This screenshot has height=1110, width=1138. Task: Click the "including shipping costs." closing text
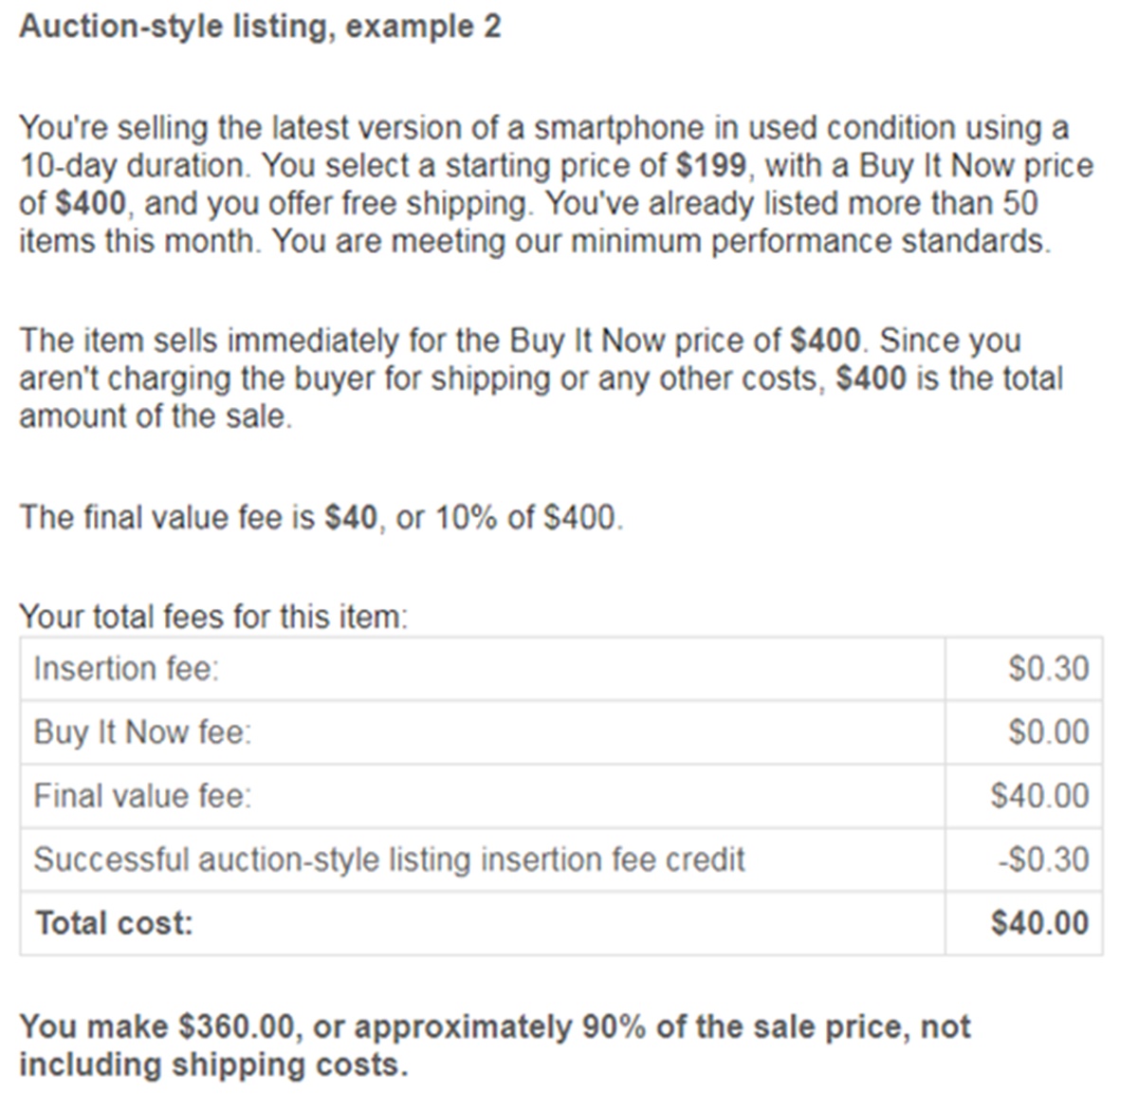pos(213,1065)
